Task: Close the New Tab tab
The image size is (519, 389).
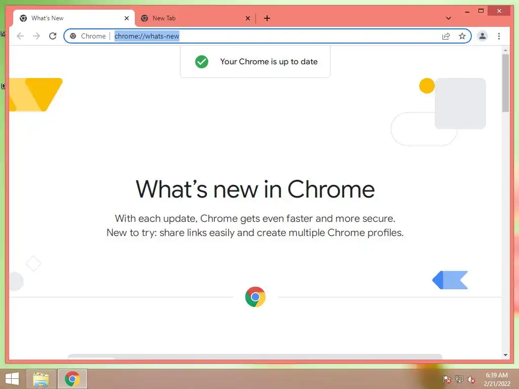Action: pos(247,18)
